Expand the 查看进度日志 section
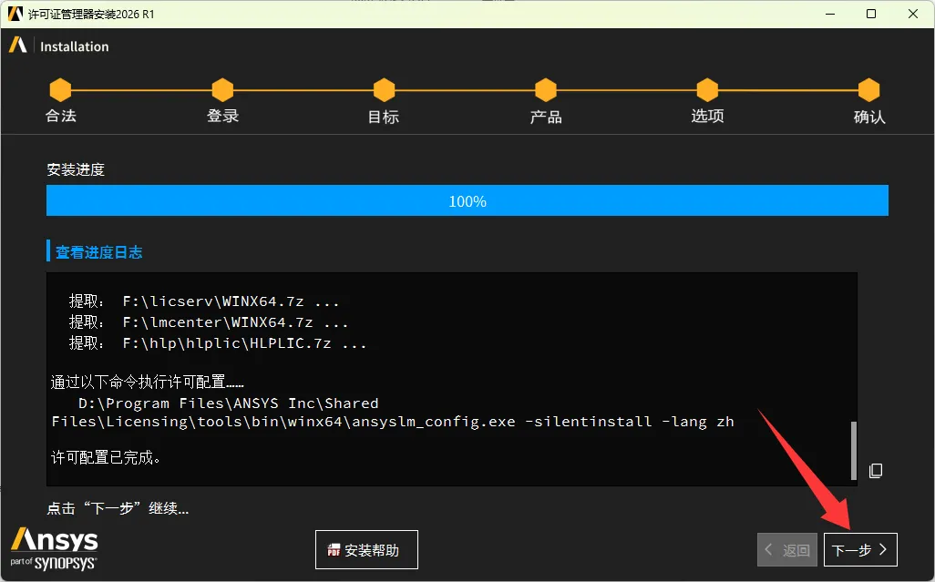The width and height of the screenshot is (935, 582). [x=98, y=252]
